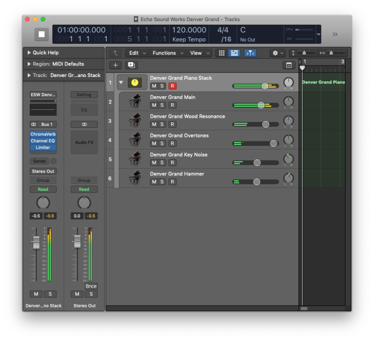
Task: Open the View menu
Action: [x=200, y=53]
